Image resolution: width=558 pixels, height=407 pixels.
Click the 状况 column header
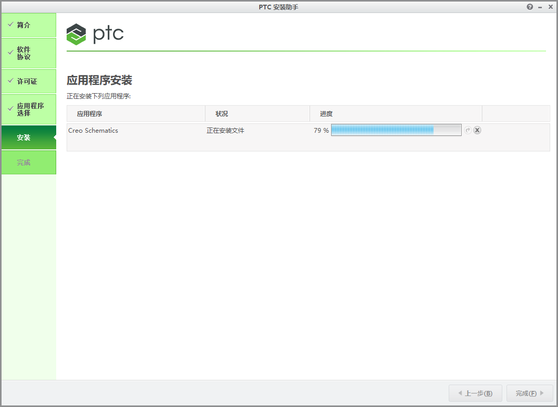point(257,113)
